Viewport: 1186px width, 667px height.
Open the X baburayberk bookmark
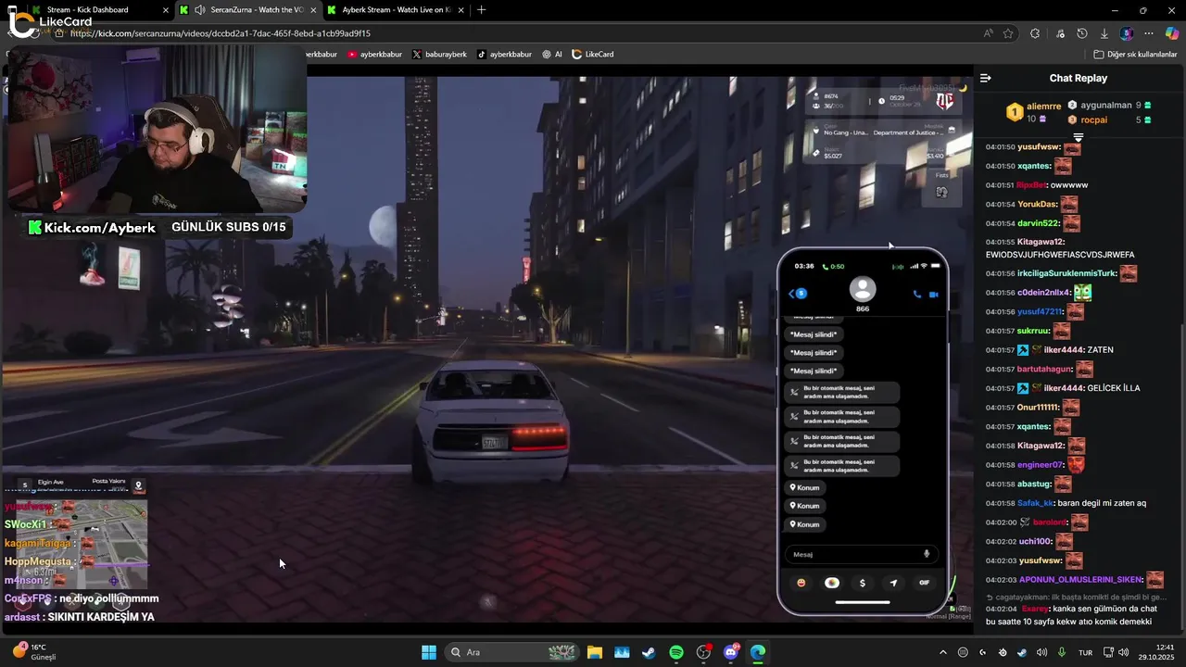point(439,55)
